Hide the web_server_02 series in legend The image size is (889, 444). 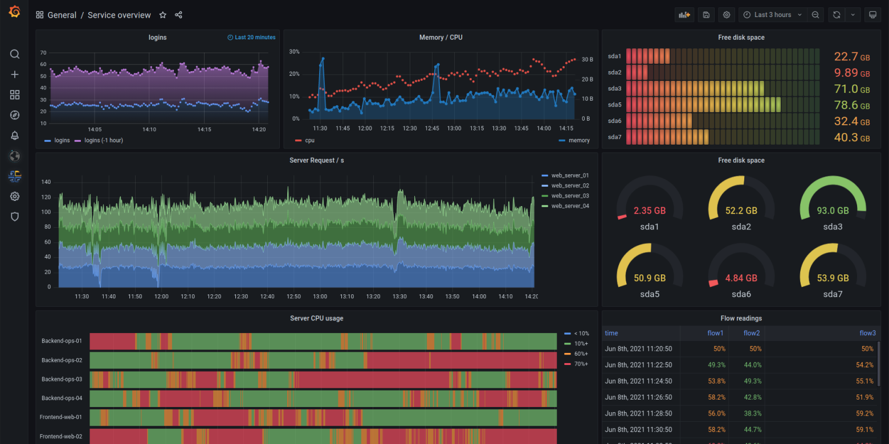569,185
